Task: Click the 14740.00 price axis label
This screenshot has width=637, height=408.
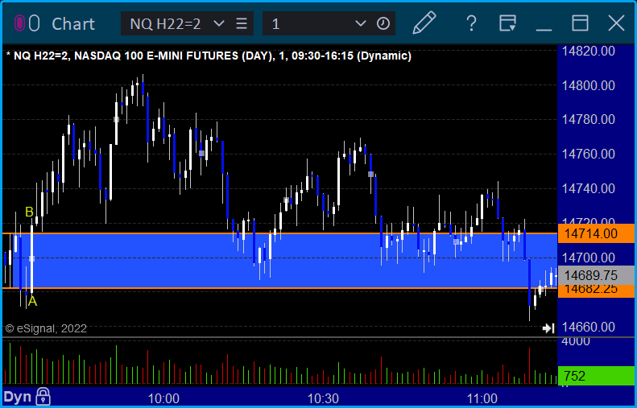Action: coord(588,189)
